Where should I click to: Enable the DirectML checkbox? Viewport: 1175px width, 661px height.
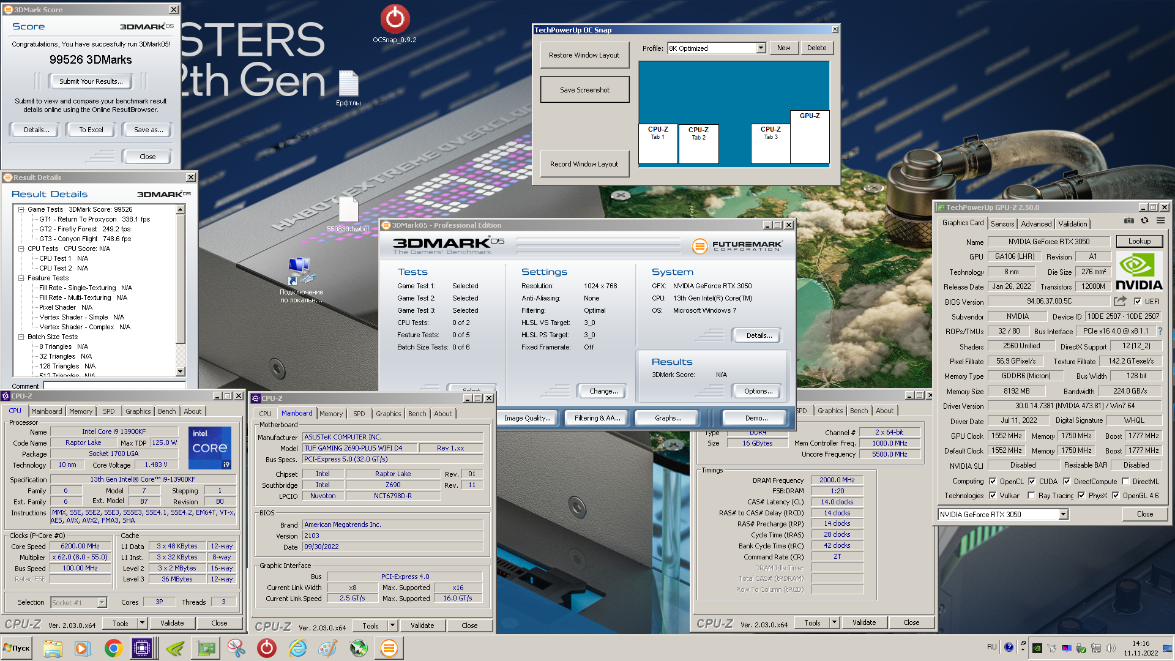pos(1125,481)
